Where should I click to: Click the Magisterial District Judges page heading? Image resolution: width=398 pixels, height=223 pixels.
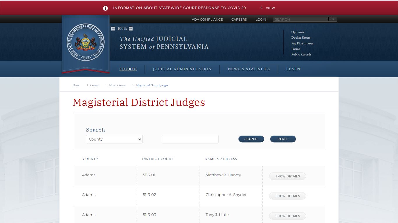(x=139, y=102)
